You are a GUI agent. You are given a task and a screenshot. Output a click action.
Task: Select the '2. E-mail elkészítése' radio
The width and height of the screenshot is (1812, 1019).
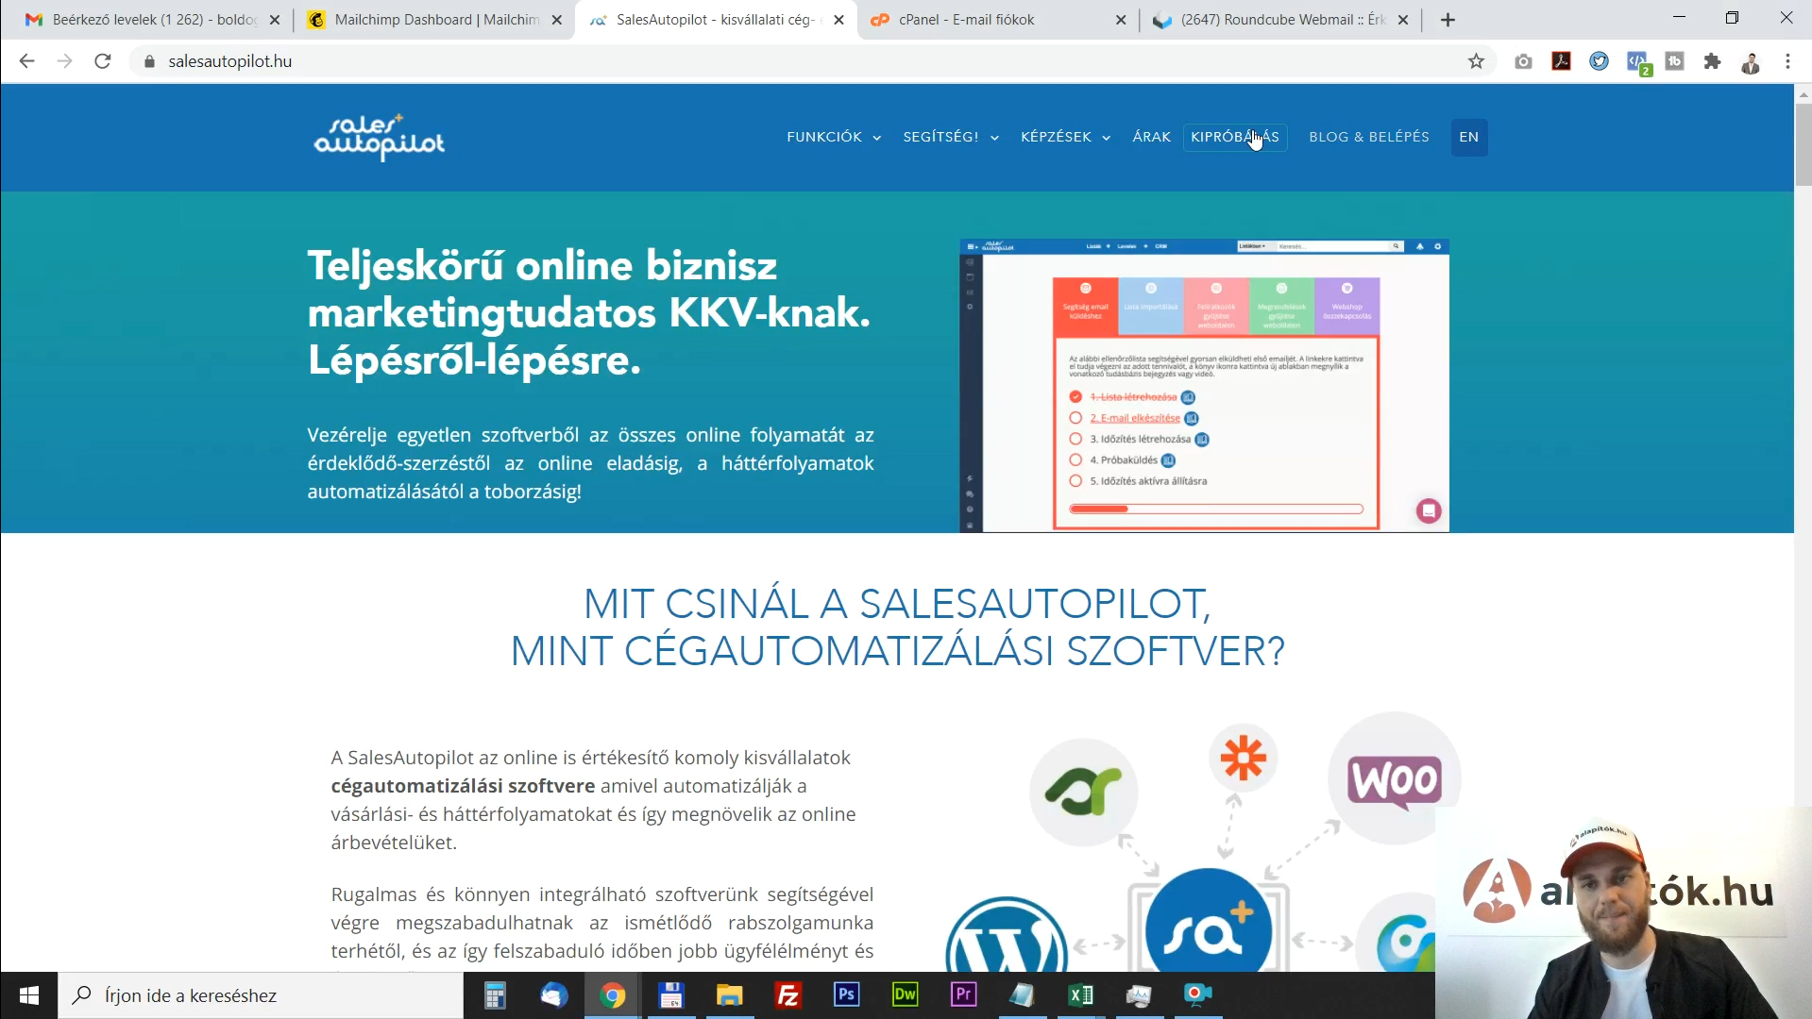pyautogui.click(x=1075, y=418)
